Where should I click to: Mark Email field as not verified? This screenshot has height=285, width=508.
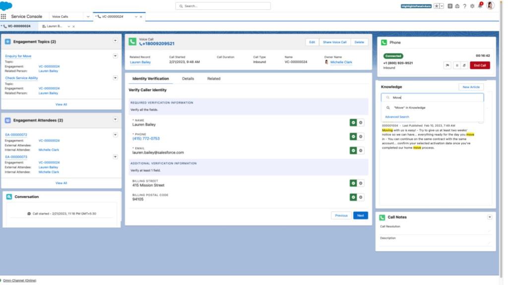tap(361, 150)
